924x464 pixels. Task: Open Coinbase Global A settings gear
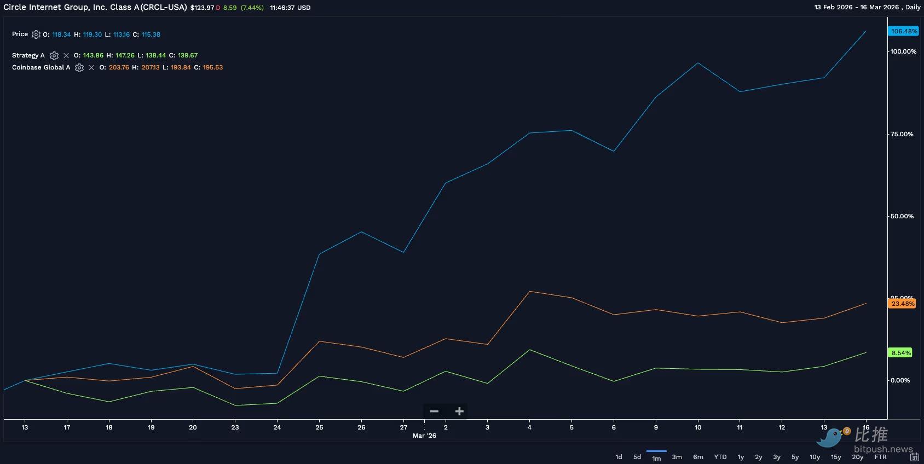tap(79, 68)
